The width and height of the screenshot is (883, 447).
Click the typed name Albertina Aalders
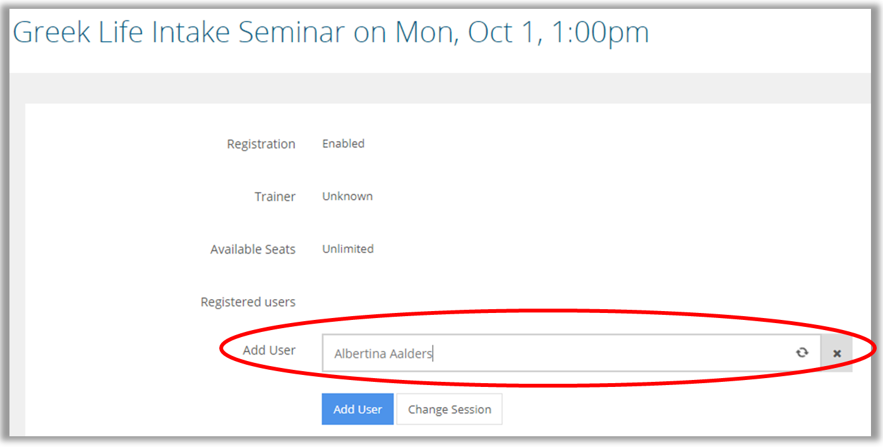tap(383, 353)
